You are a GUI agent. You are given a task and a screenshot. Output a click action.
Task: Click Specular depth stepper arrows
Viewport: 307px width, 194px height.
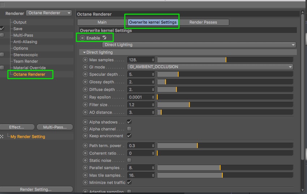153,74
